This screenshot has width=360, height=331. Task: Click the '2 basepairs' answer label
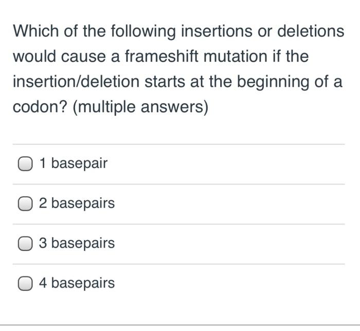(x=77, y=204)
